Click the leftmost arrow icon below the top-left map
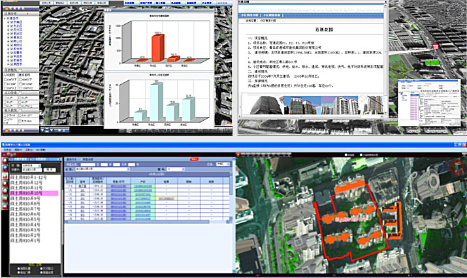The image size is (467, 278). tap(42, 131)
